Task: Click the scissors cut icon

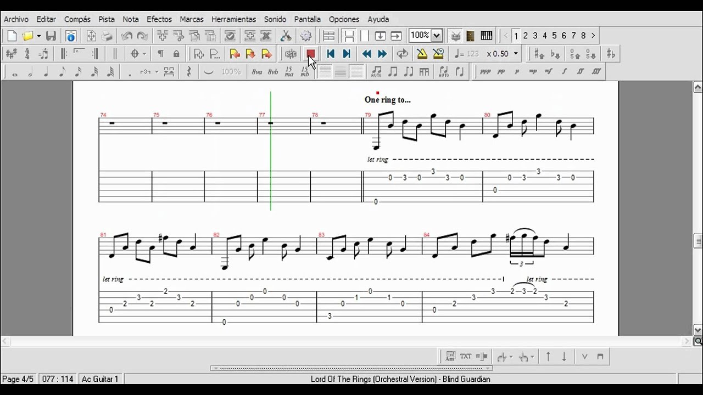Action: (286, 36)
